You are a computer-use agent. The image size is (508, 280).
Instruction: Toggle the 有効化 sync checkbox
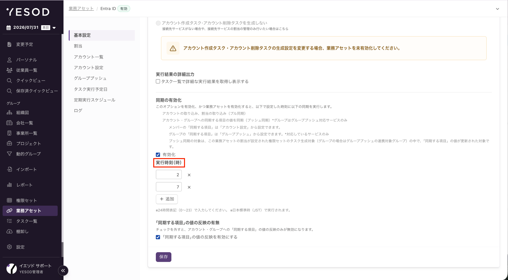coord(158,155)
